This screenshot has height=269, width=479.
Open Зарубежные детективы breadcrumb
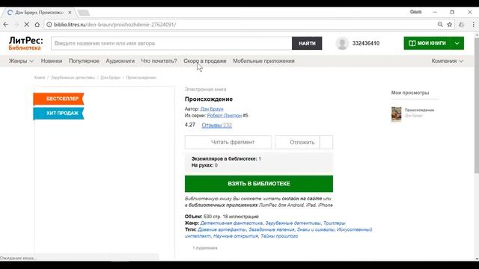(x=73, y=78)
